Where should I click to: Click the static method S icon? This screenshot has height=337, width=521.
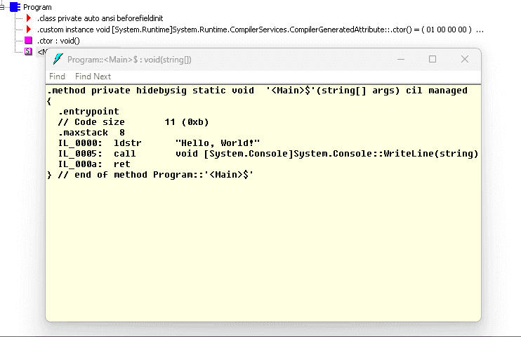29,51
